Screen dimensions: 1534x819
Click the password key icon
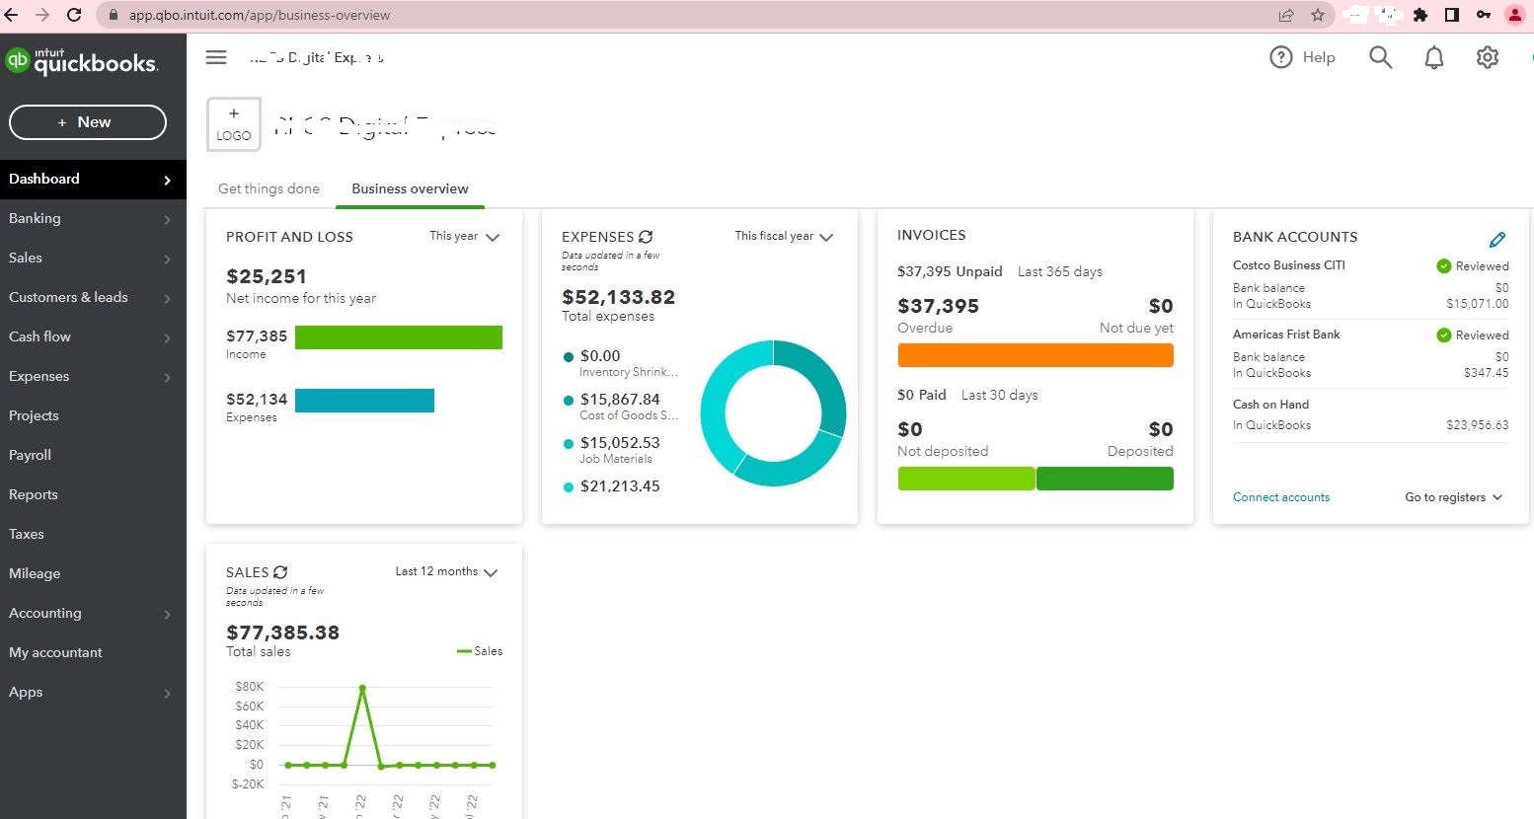point(1483,15)
